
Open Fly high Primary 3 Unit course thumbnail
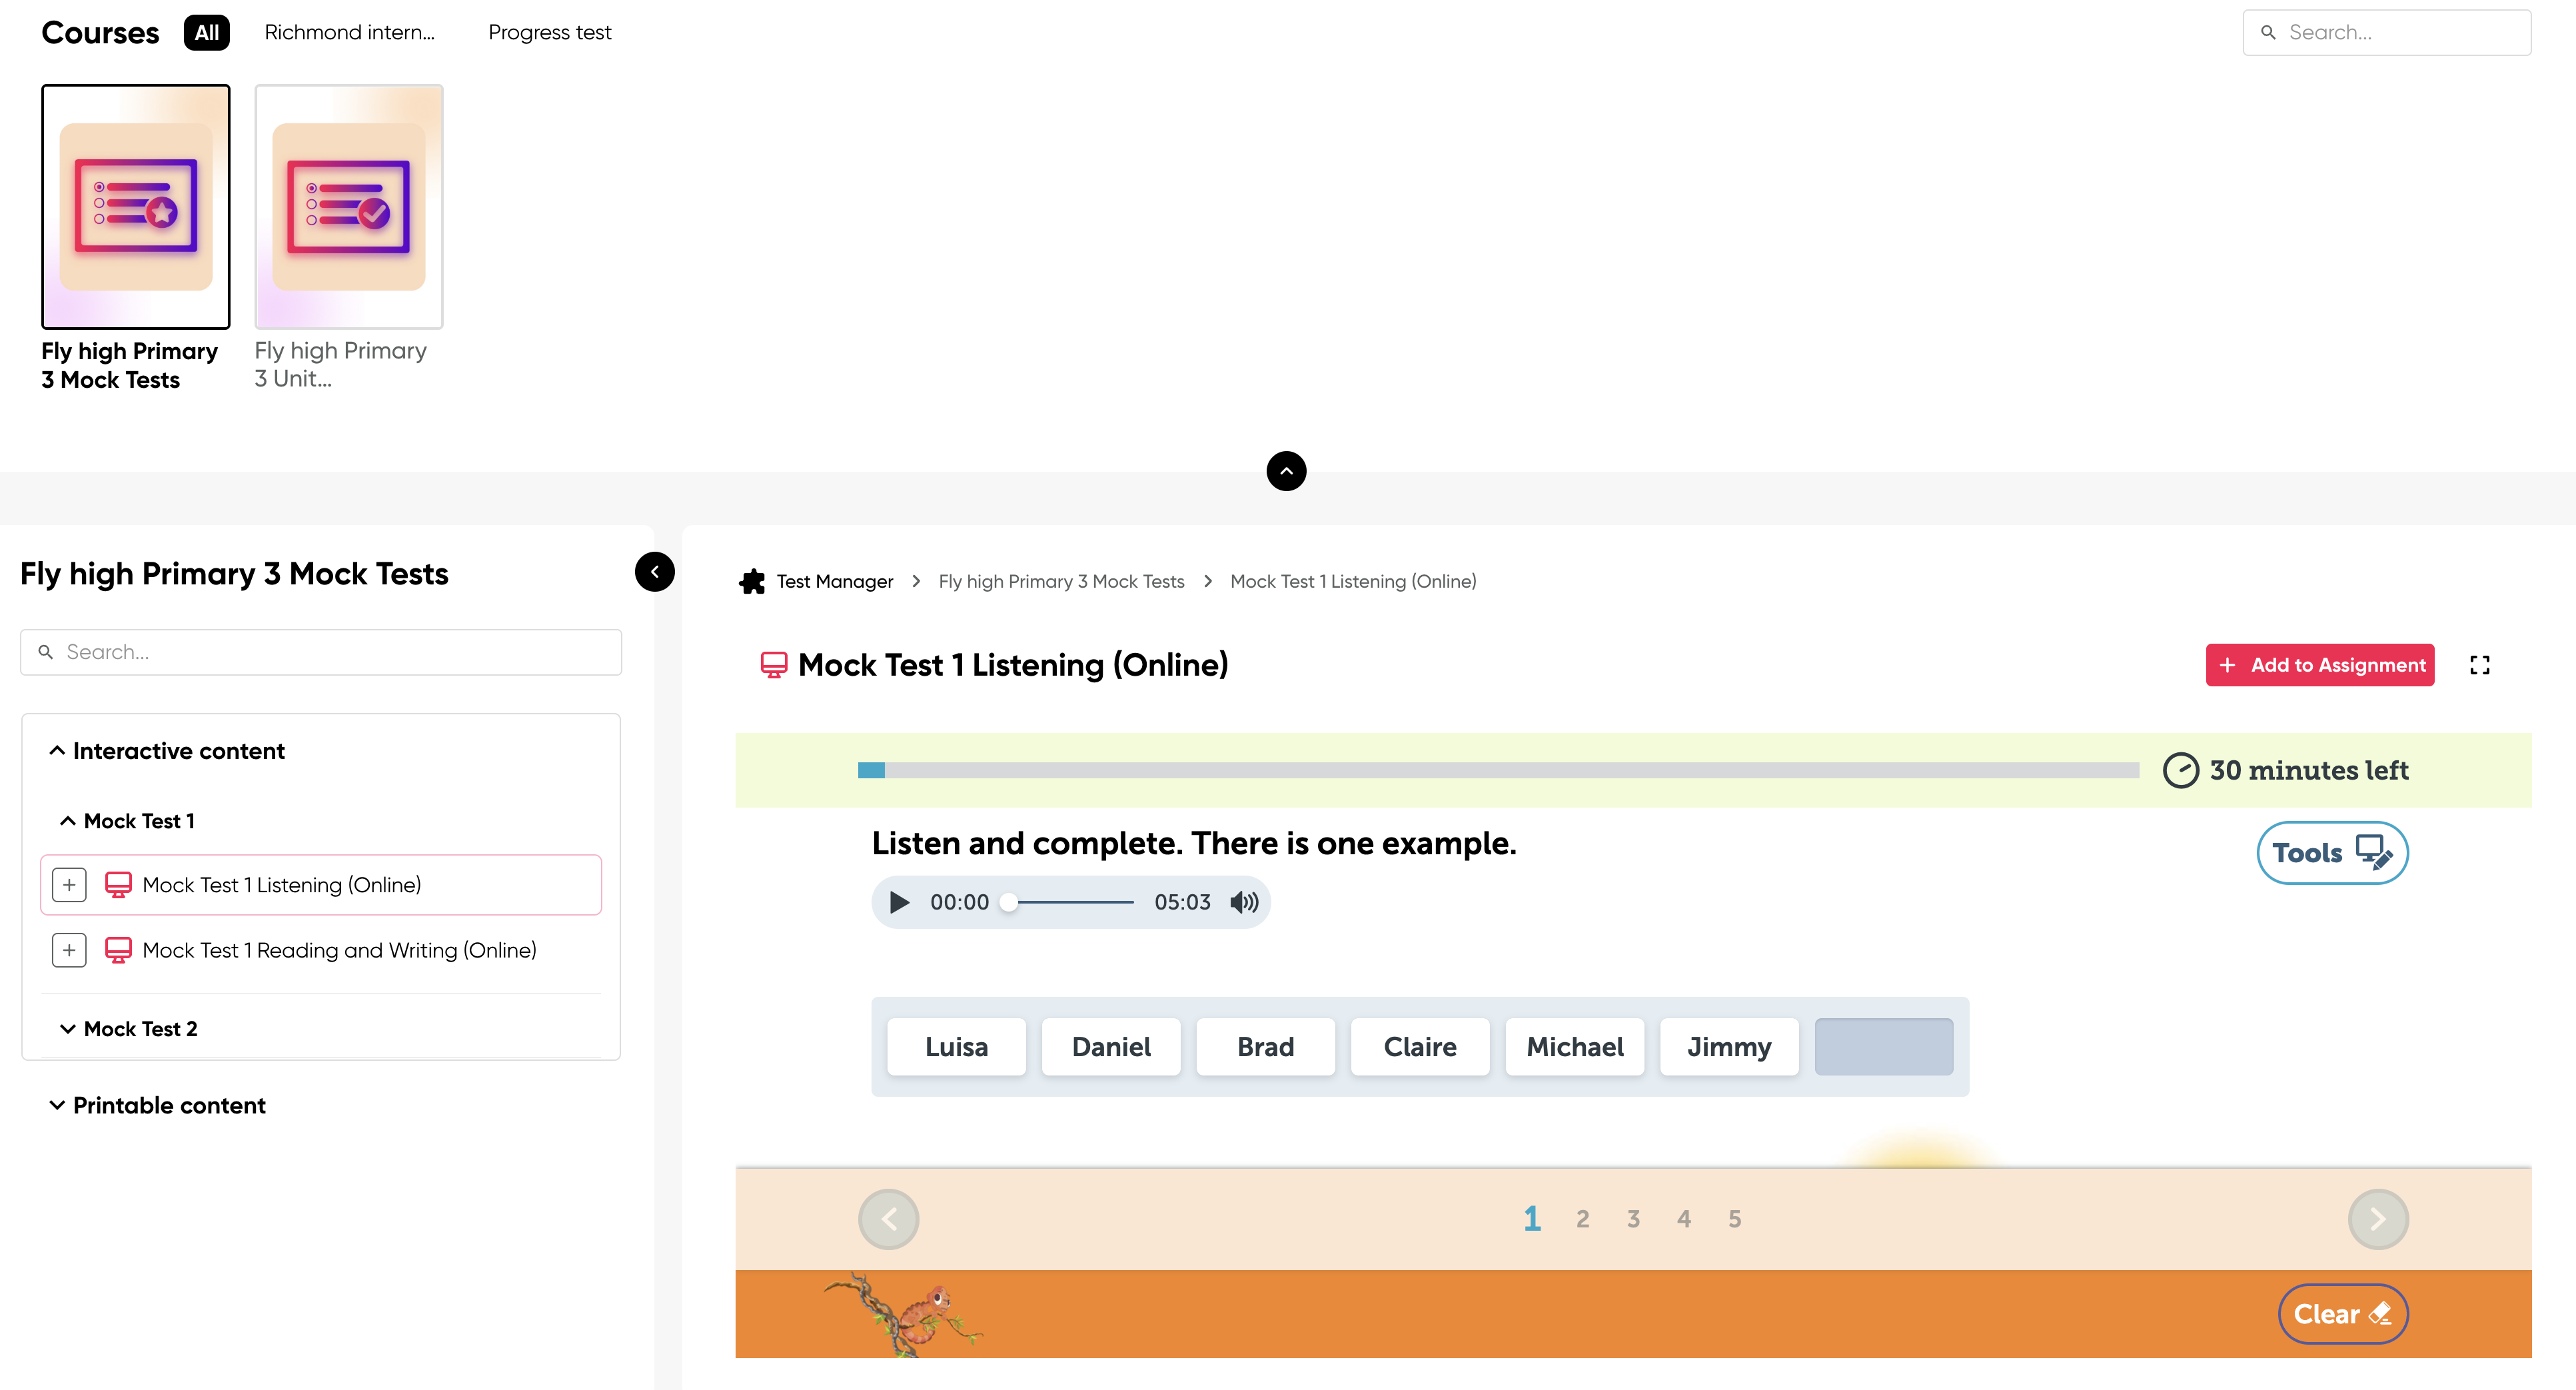click(349, 207)
